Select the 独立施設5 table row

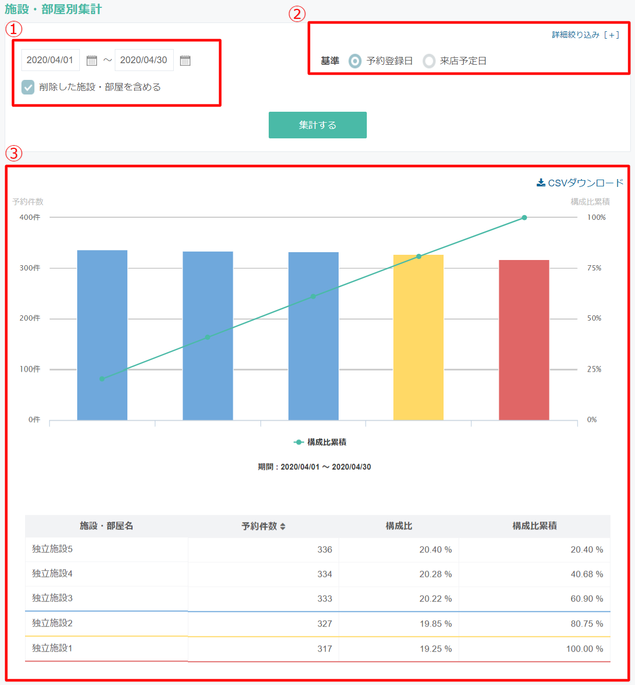pyautogui.click(x=317, y=549)
